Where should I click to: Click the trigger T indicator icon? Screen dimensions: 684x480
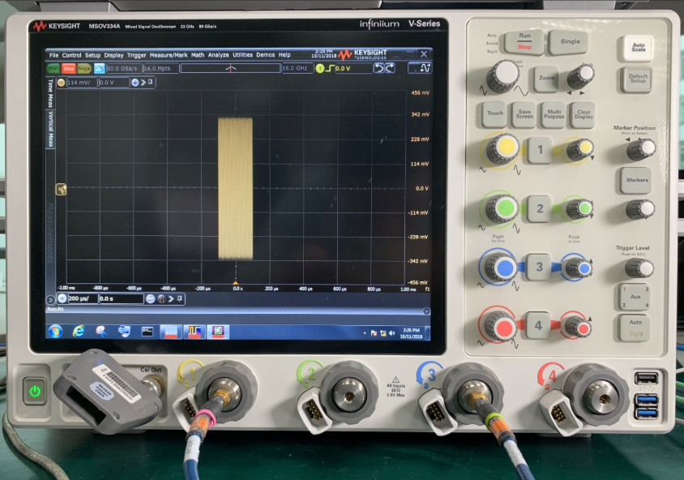(x=320, y=69)
